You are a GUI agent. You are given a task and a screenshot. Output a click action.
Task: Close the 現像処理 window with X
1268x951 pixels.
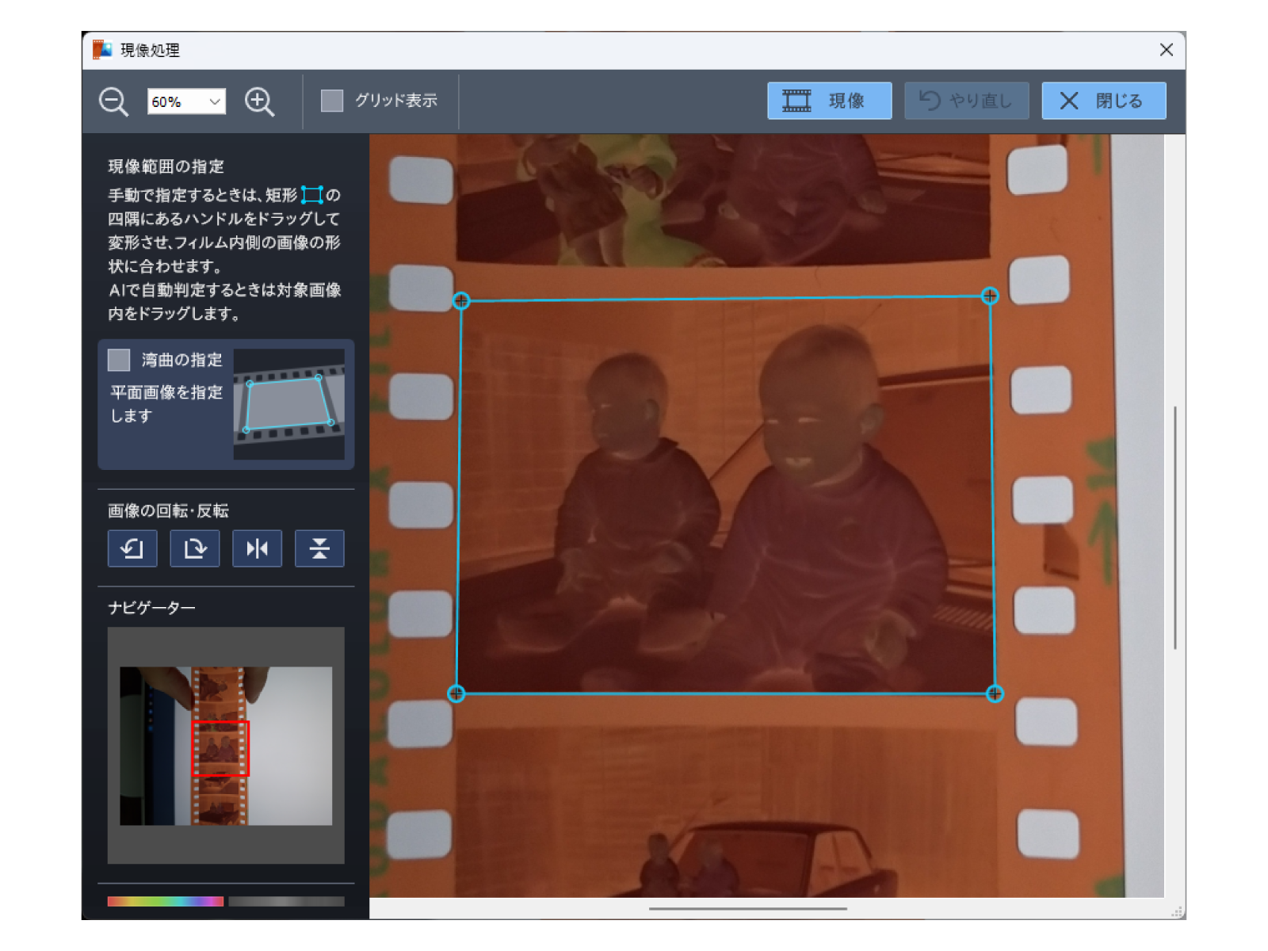(1166, 50)
